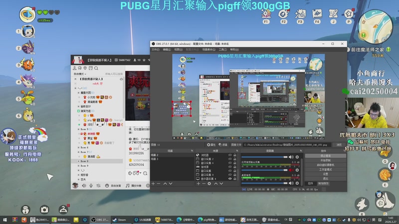Open the 帮助(H) menu in OBS
Screen dimensions: 399x224
[x=234, y=49]
